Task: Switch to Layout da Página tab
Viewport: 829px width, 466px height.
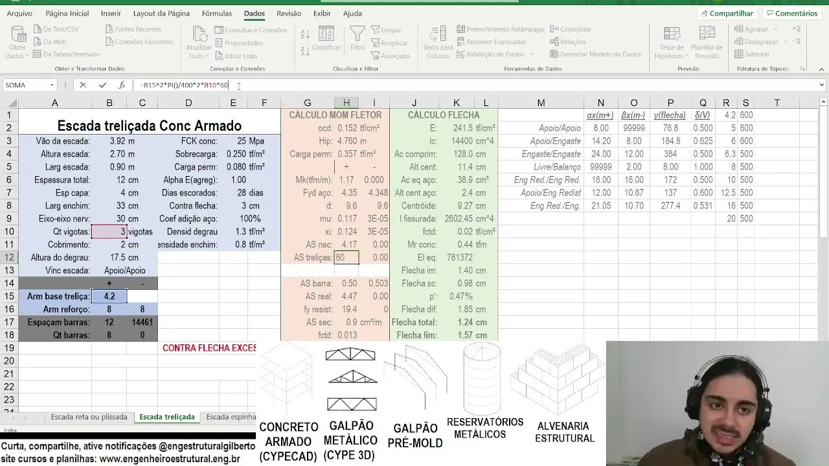Action: 161,14
